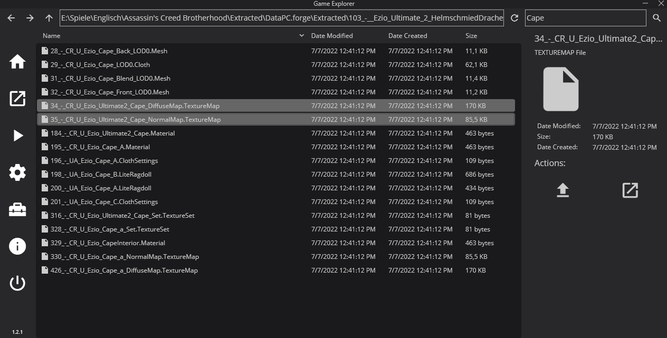This screenshot has width=667, height=338.
Task: Click the details panel file name heading
Action: (x=598, y=39)
